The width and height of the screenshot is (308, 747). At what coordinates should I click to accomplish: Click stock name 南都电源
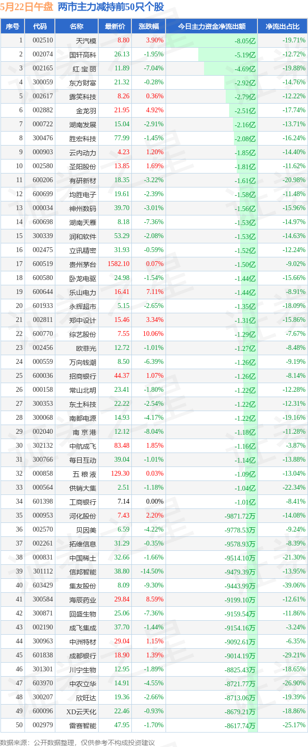[x=83, y=418]
